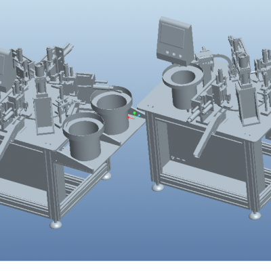Pick the front-left leveling foot of right machine
Viewport: 271px width, 271px height.
[158, 187]
